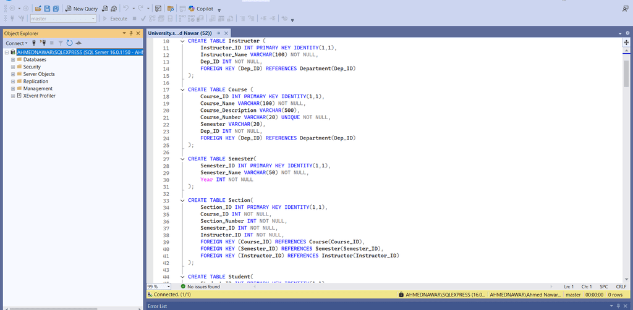Expand the Security folder node

tap(13, 67)
